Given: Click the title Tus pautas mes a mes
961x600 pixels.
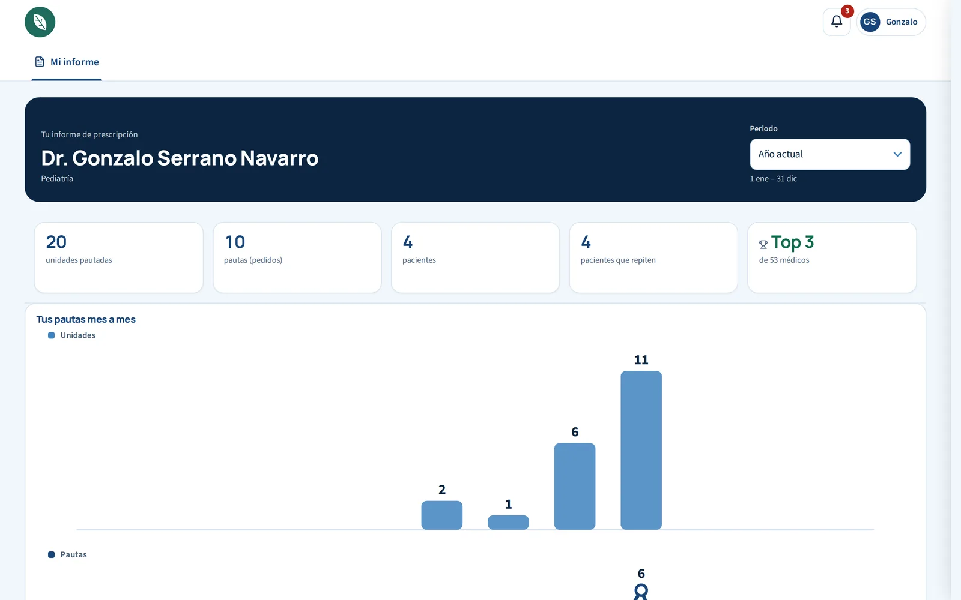Looking at the screenshot, I should (x=86, y=319).
